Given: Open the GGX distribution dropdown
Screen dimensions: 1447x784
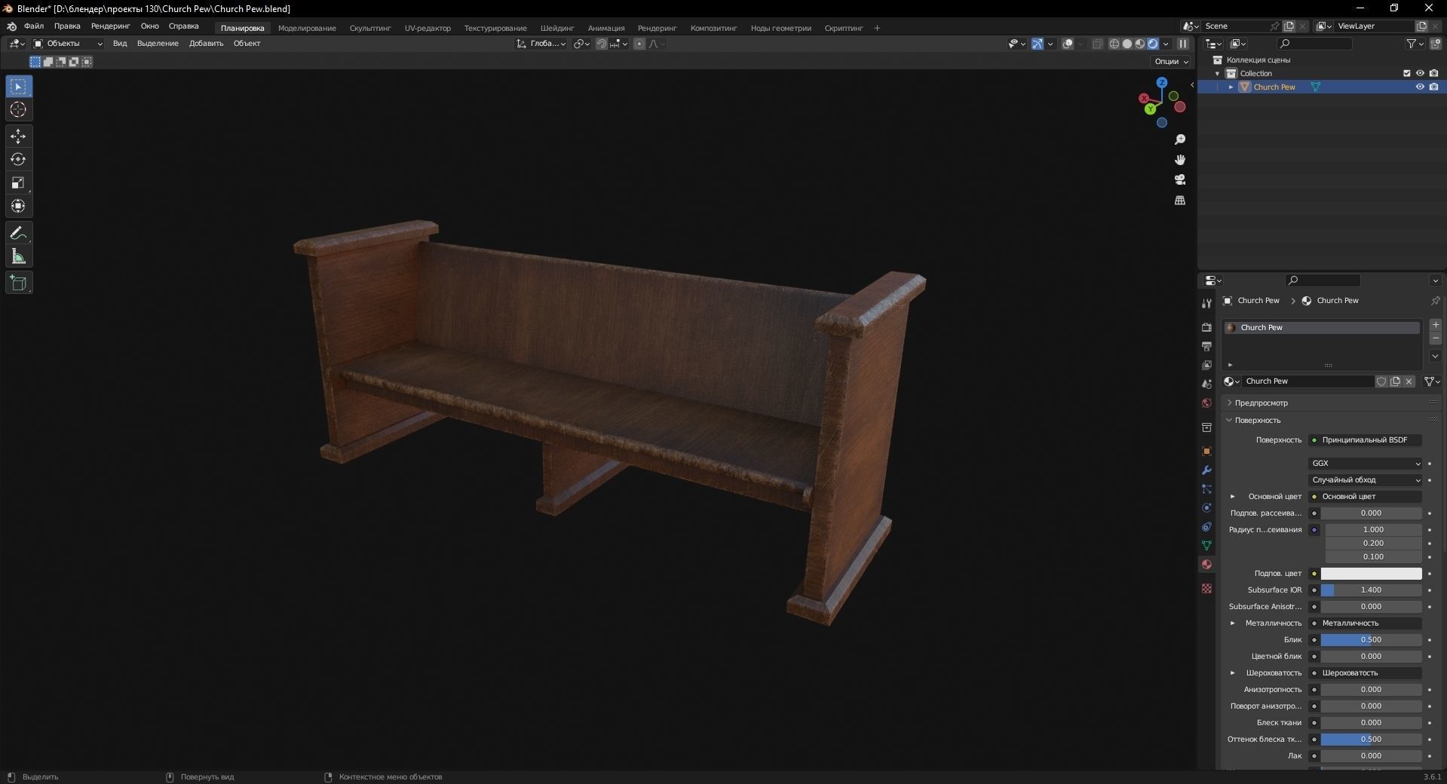Looking at the screenshot, I should tap(1365, 463).
